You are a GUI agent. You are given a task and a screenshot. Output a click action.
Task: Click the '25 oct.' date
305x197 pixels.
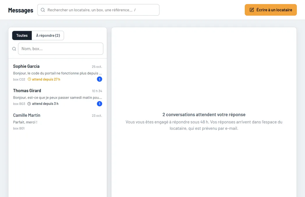[x=97, y=67]
